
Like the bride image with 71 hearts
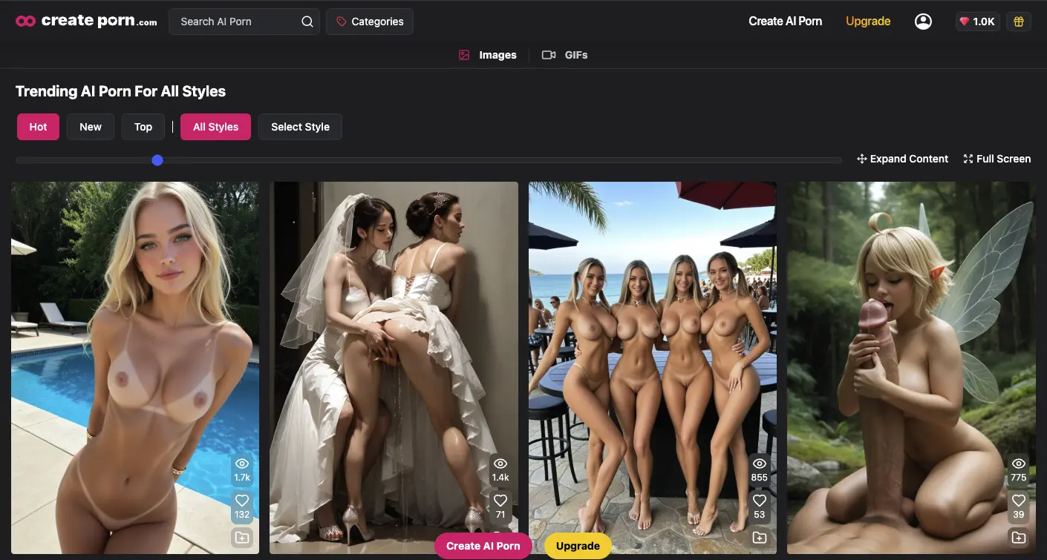point(500,500)
